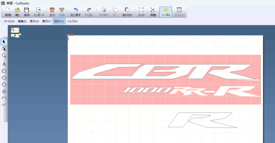
Task: Click the canvas origin marker
Action: [68, 35]
